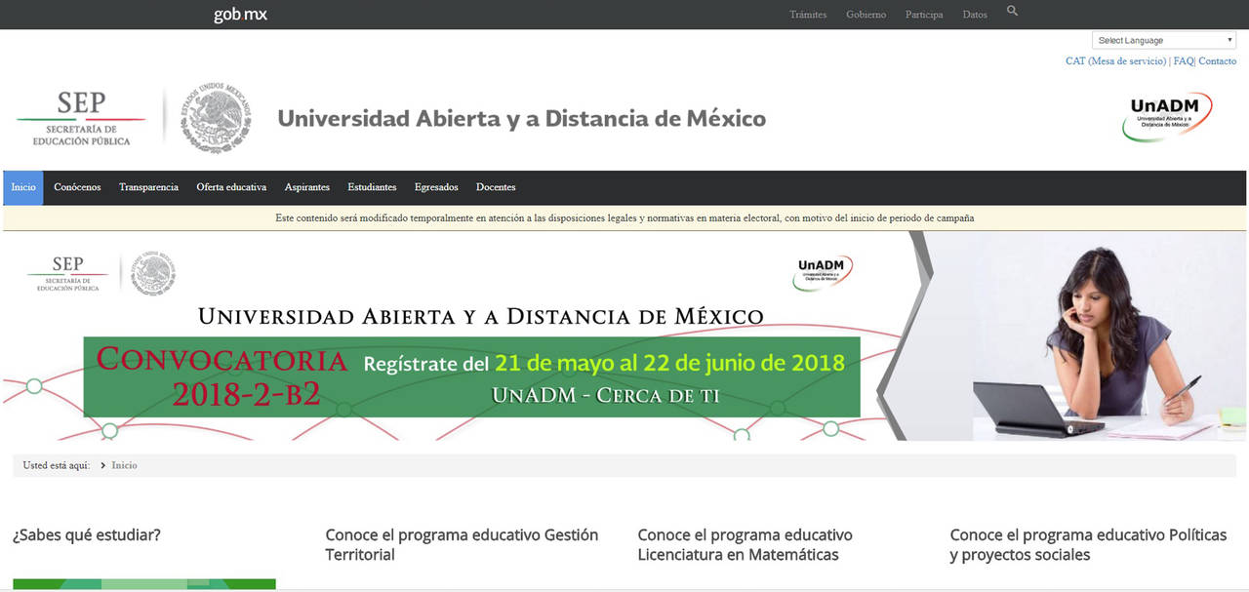
Task: Select Datos in the top bar
Action: pos(974,15)
